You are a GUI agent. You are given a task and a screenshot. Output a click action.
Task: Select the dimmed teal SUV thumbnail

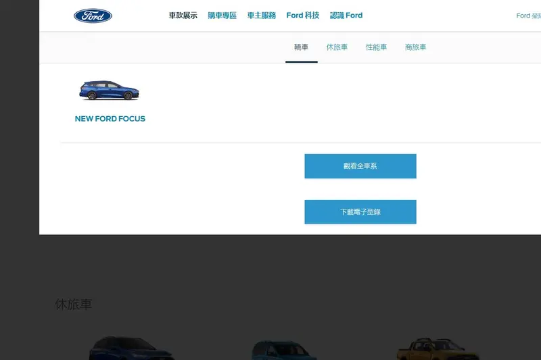click(x=283, y=350)
